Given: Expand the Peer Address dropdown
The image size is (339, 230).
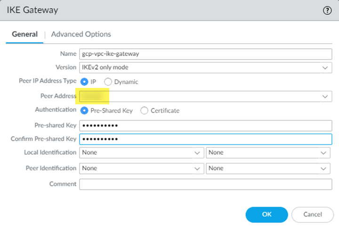Looking at the screenshot, I should click(x=325, y=96).
